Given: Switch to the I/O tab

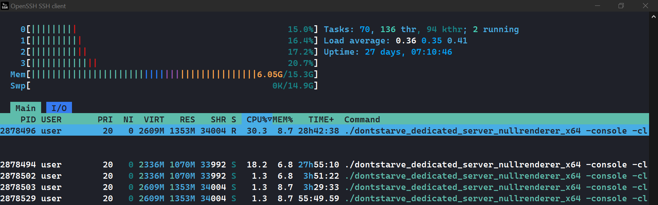Looking at the screenshot, I should click(59, 108).
